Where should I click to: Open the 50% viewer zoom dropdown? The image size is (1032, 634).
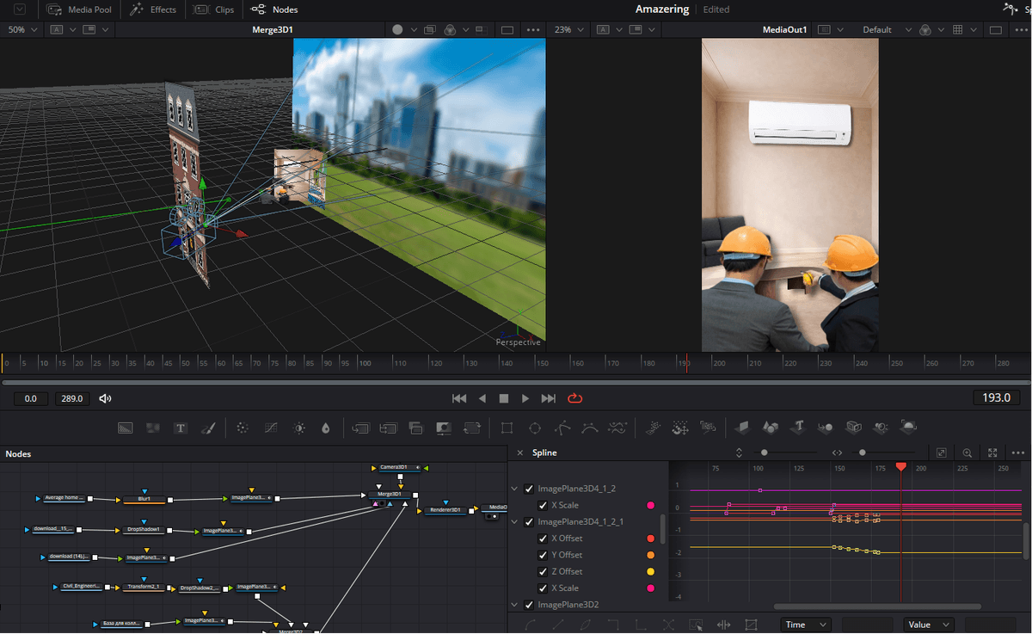(x=23, y=29)
